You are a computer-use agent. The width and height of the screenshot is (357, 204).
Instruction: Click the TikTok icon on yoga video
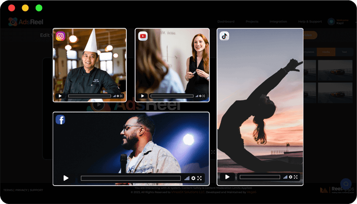tap(224, 36)
